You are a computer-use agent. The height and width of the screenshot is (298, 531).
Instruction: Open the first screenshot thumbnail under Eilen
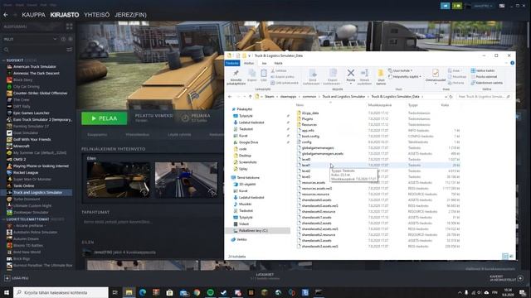coord(118,180)
